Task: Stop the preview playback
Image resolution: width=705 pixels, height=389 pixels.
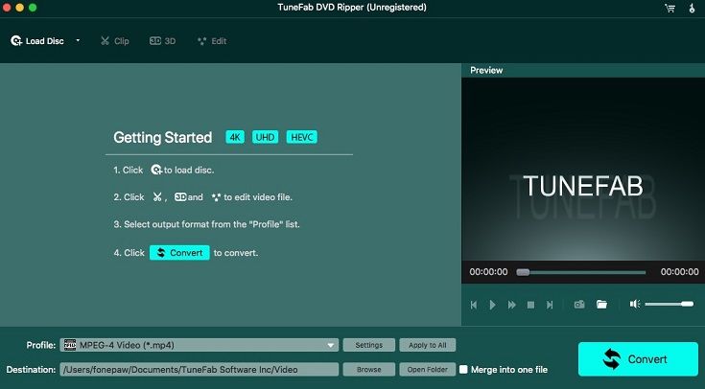Action: pyautogui.click(x=530, y=305)
